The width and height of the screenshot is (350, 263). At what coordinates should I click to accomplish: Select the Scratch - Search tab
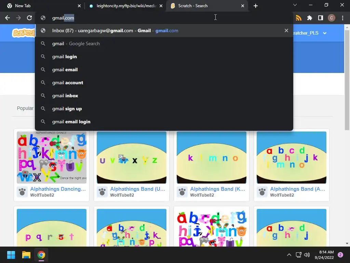[207, 6]
